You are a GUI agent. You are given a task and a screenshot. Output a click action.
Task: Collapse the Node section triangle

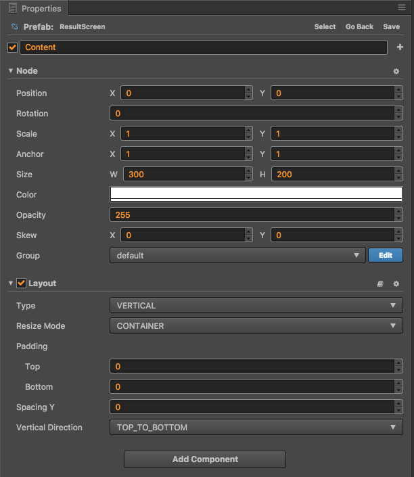[11, 70]
